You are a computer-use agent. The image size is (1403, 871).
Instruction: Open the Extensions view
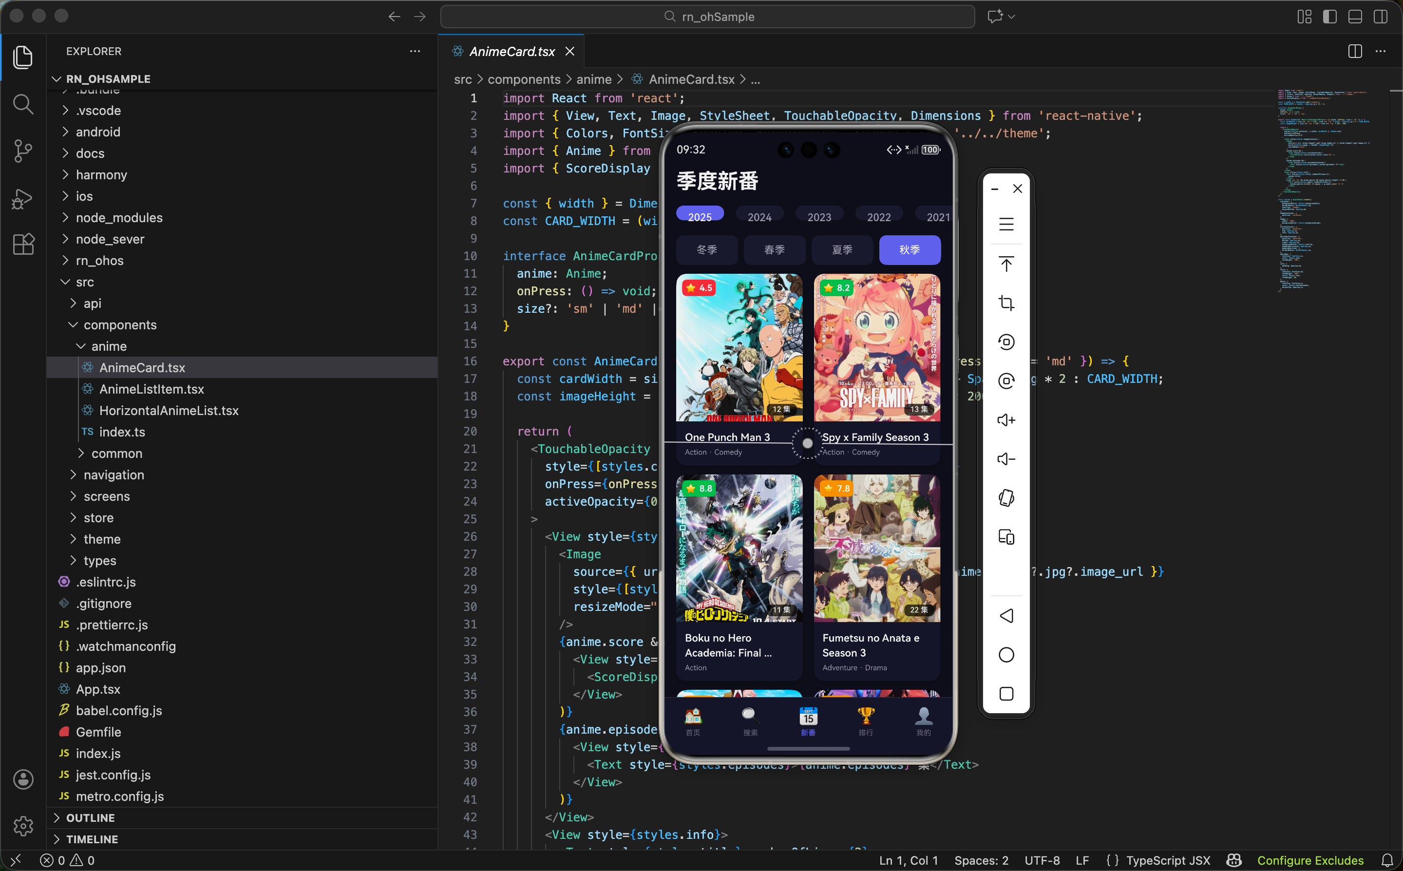pos(23,244)
